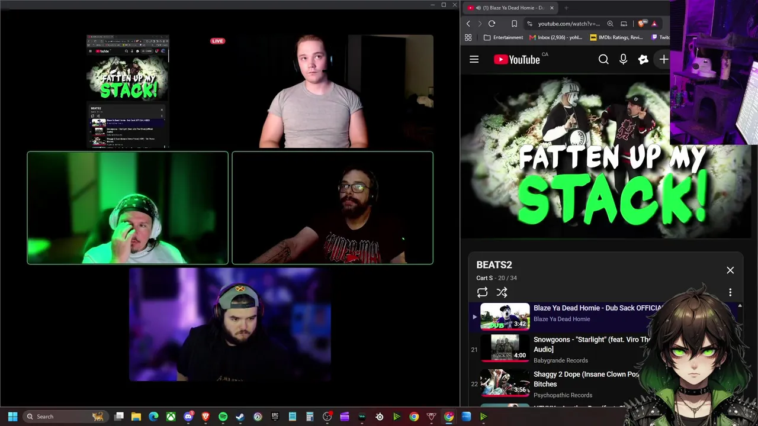Open the Gmail Inbox bookmark
Viewport: 758px width, 426px height.
pos(555,37)
